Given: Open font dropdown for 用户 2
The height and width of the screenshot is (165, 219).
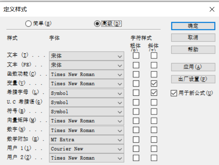Looking at the screenshot, I should pos(86,158).
